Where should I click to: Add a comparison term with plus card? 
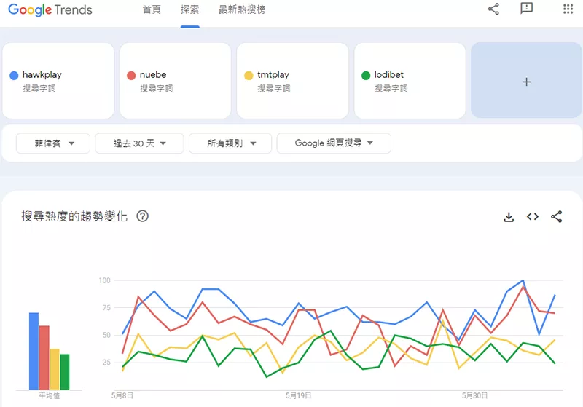tap(526, 81)
